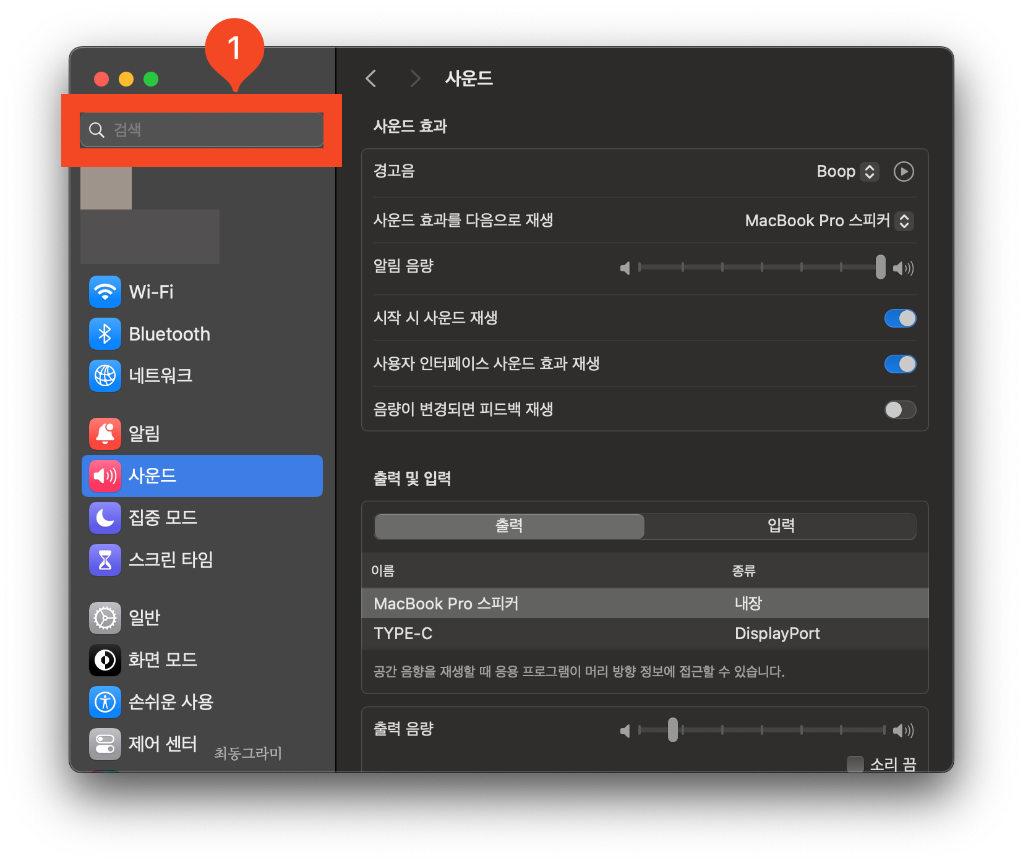
Task: Click the 이름 column header
Action: pyautogui.click(x=383, y=570)
